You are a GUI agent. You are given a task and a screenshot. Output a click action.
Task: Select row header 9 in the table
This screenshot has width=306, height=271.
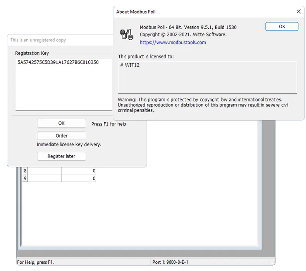pos(25,178)
